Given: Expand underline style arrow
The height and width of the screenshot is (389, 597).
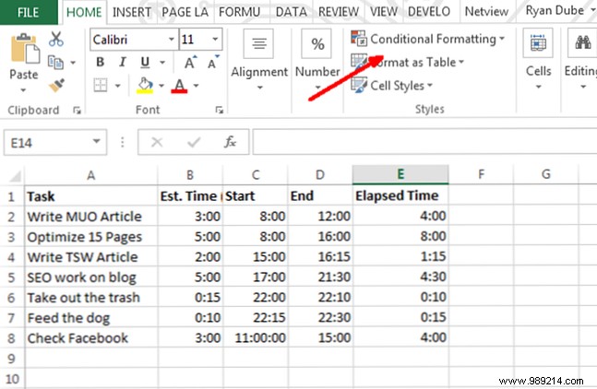Looking at the screenshot, I should 162,63.
